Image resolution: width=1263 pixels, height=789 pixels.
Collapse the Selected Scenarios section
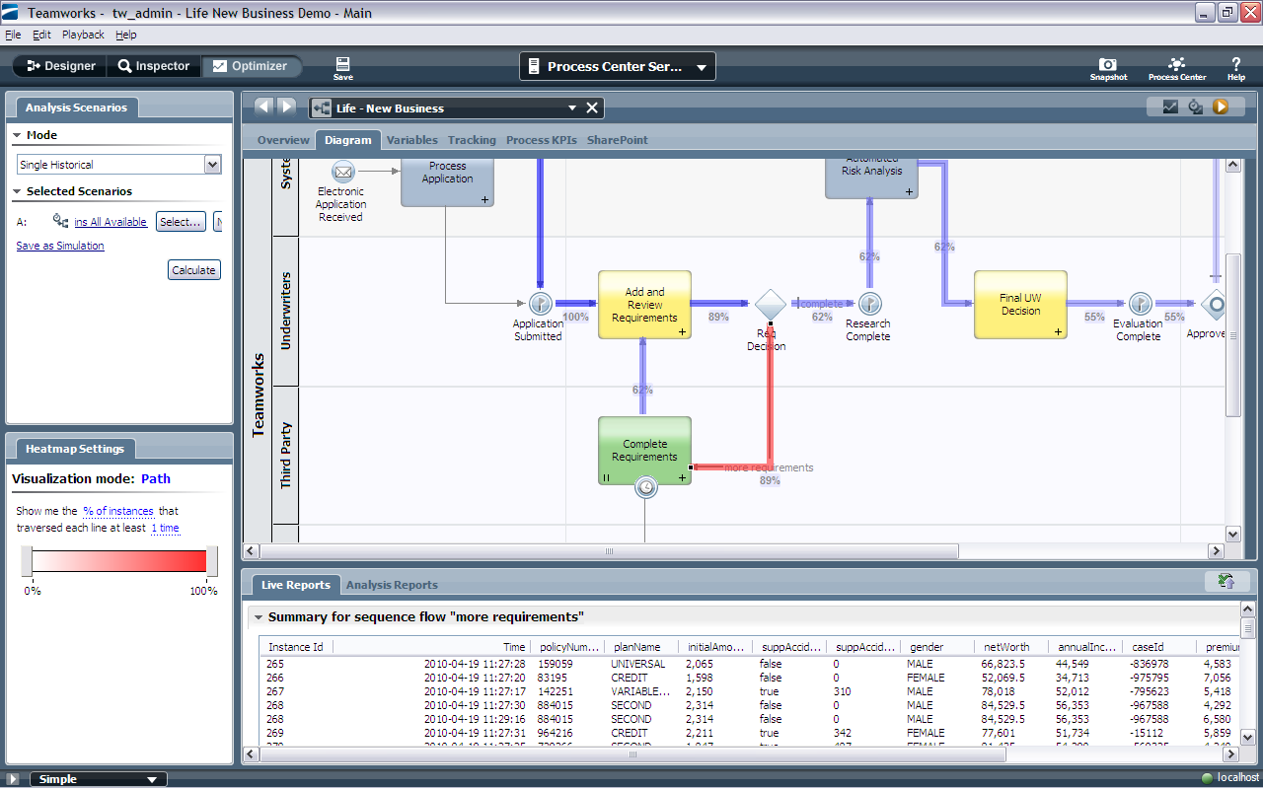[17, 191]
